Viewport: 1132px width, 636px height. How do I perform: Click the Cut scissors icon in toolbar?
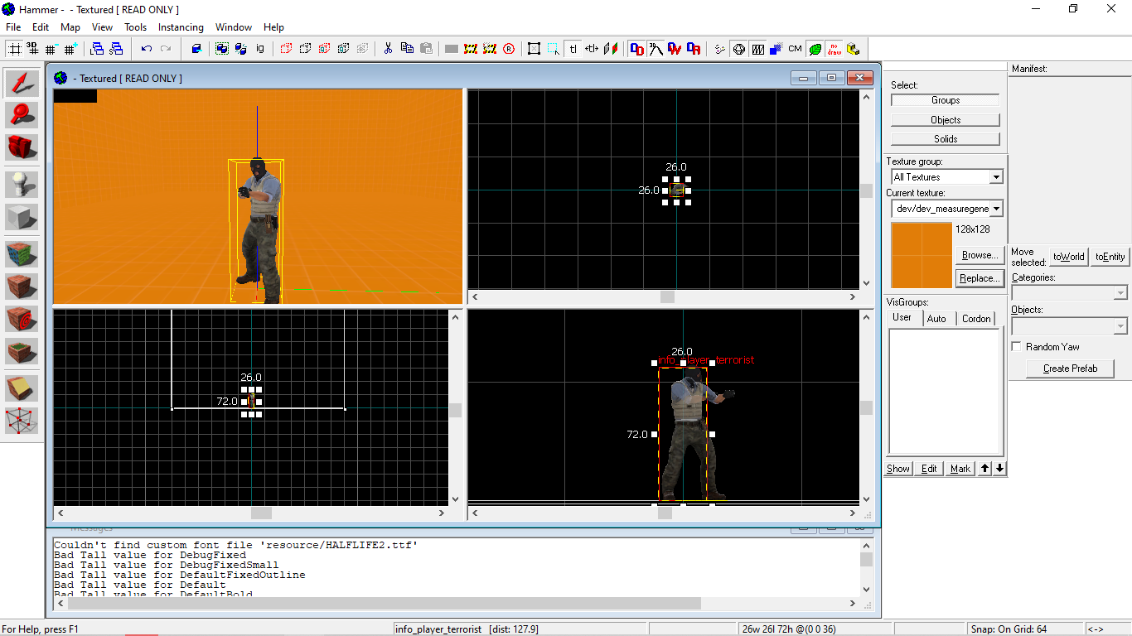click(x=387, y=49)
